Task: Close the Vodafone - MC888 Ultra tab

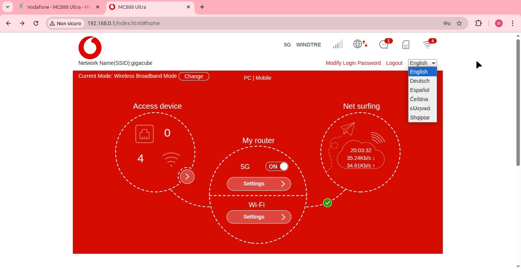Action: pyautogui.click(x=98, y=7)
